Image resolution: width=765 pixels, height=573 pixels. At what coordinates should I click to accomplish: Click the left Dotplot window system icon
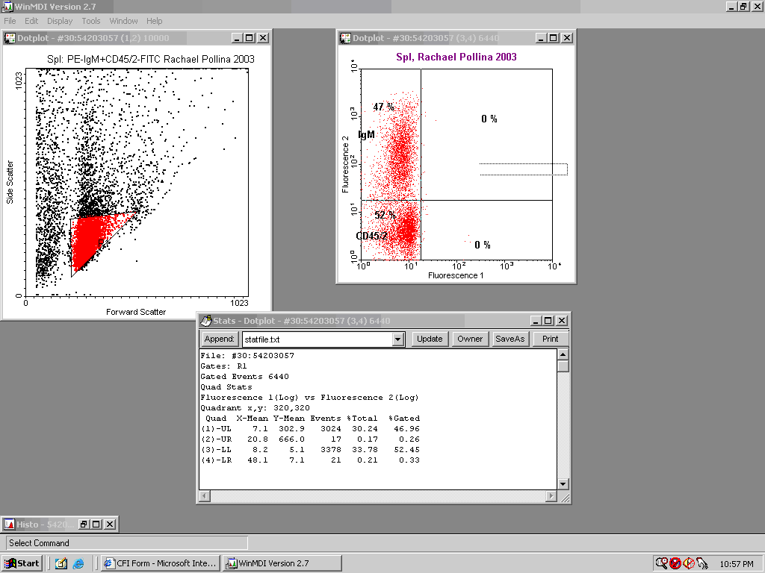click(10, 38)
